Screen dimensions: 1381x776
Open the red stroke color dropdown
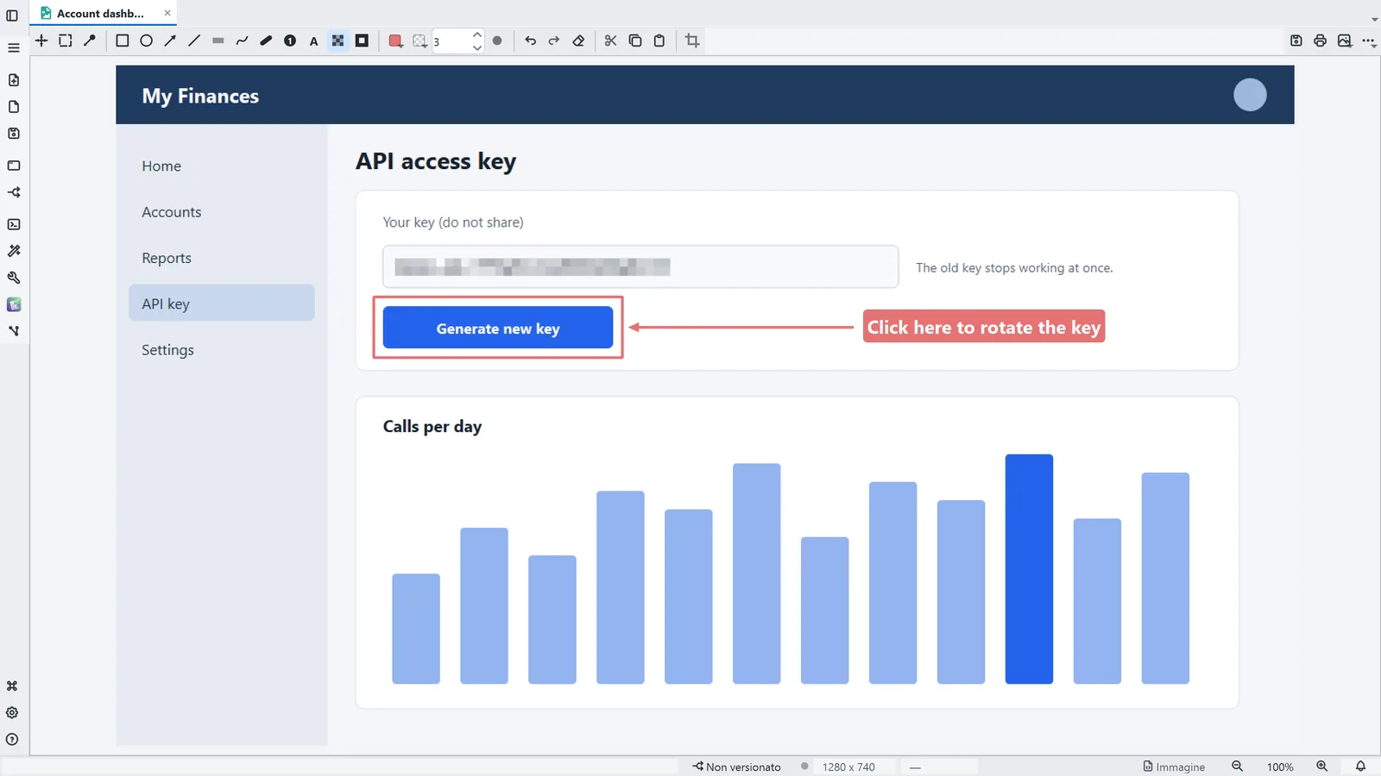[x=395, y=41]
